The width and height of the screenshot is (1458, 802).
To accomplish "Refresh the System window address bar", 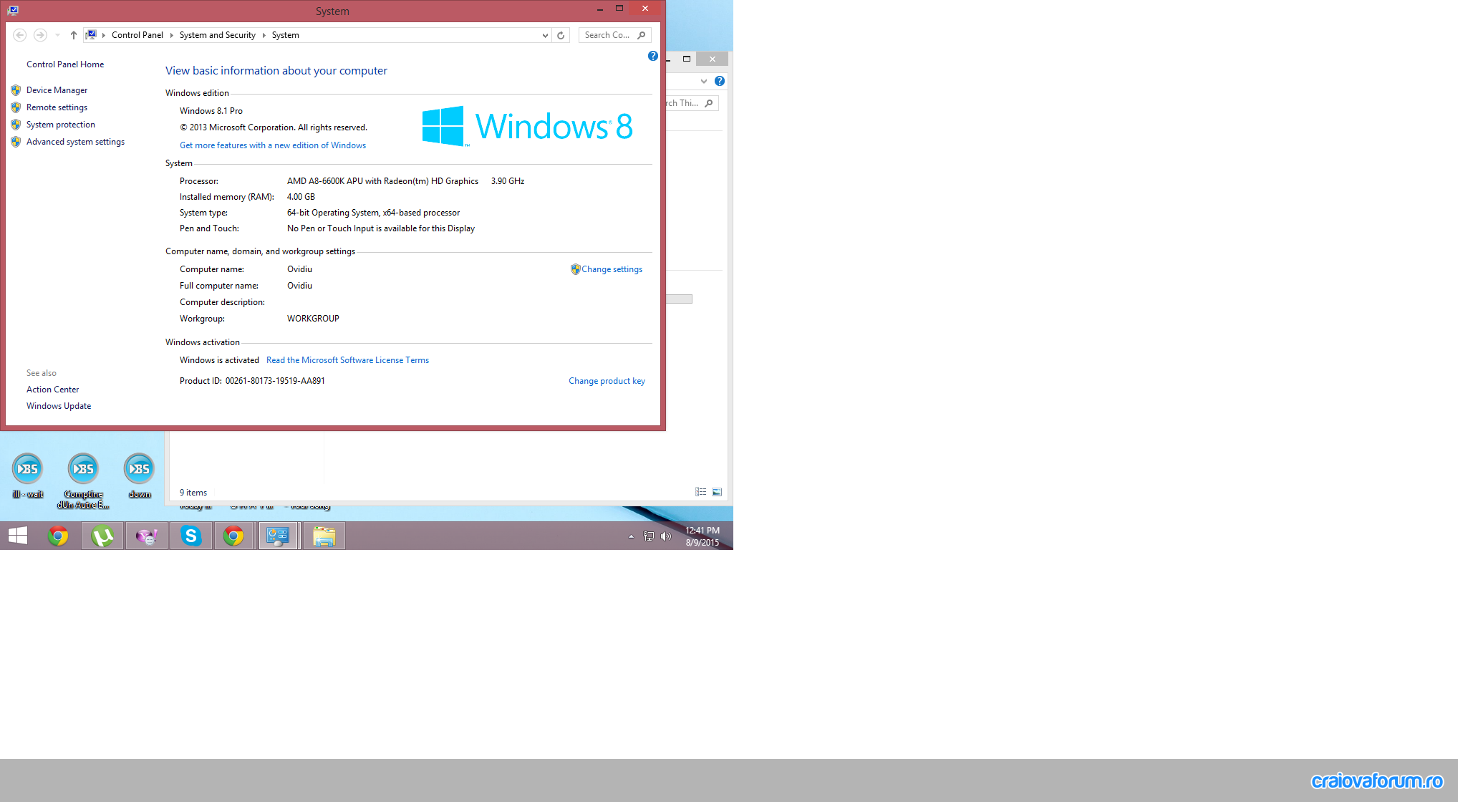I will coord(561,35).
